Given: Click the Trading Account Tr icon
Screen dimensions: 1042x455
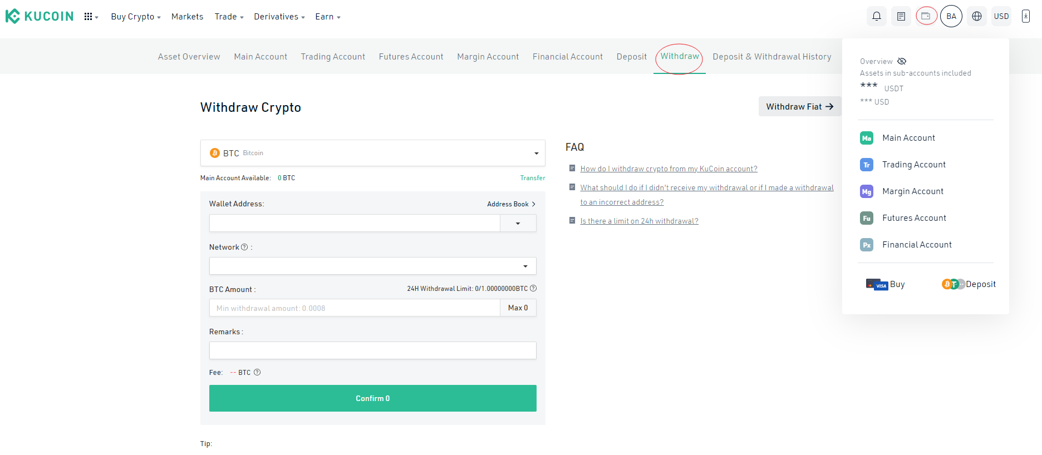Looking at the screenshot, I should 867,165.
